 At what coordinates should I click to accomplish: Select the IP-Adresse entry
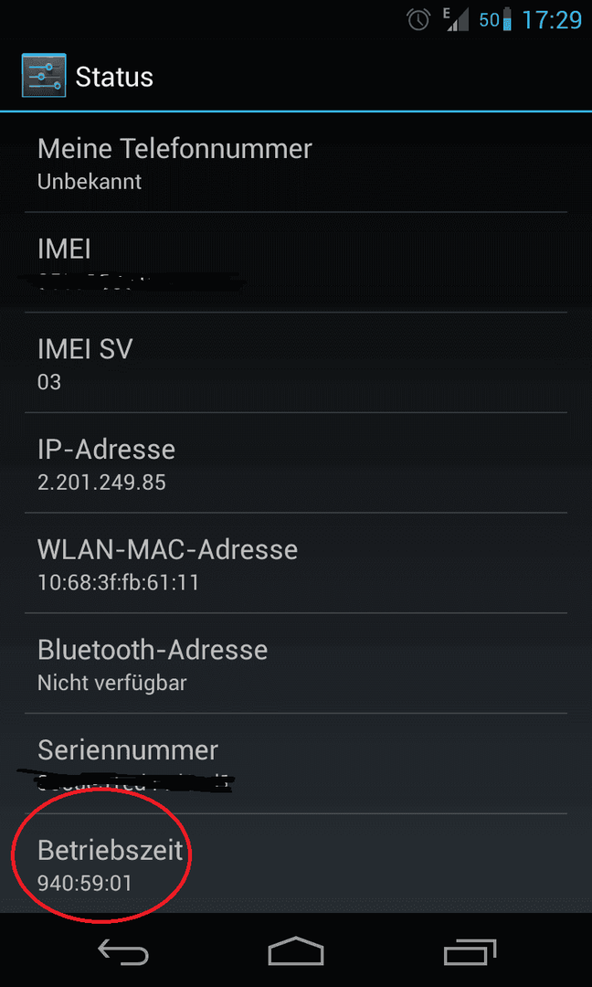[296, 462]
